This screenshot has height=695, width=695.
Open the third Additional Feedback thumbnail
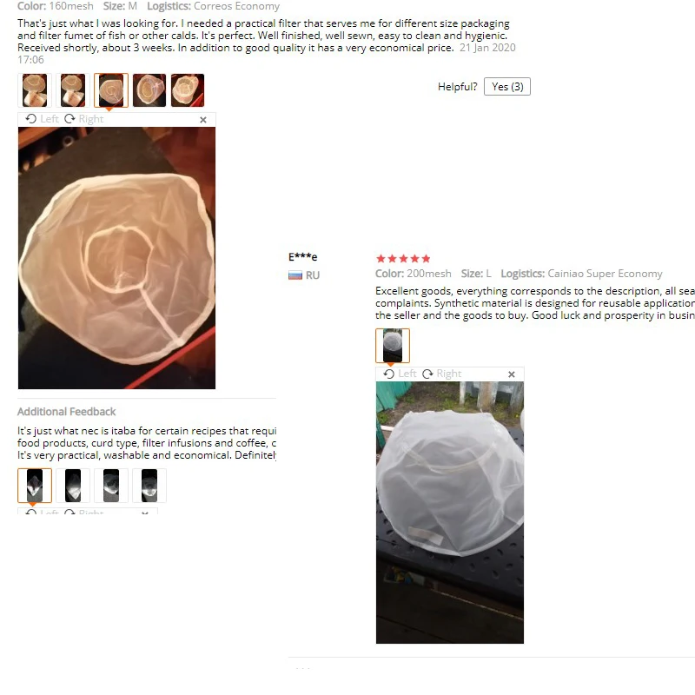coord(111,486)
